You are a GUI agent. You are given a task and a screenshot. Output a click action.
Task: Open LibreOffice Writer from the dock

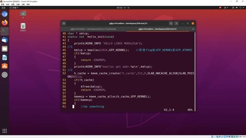(x=5, y=58)
